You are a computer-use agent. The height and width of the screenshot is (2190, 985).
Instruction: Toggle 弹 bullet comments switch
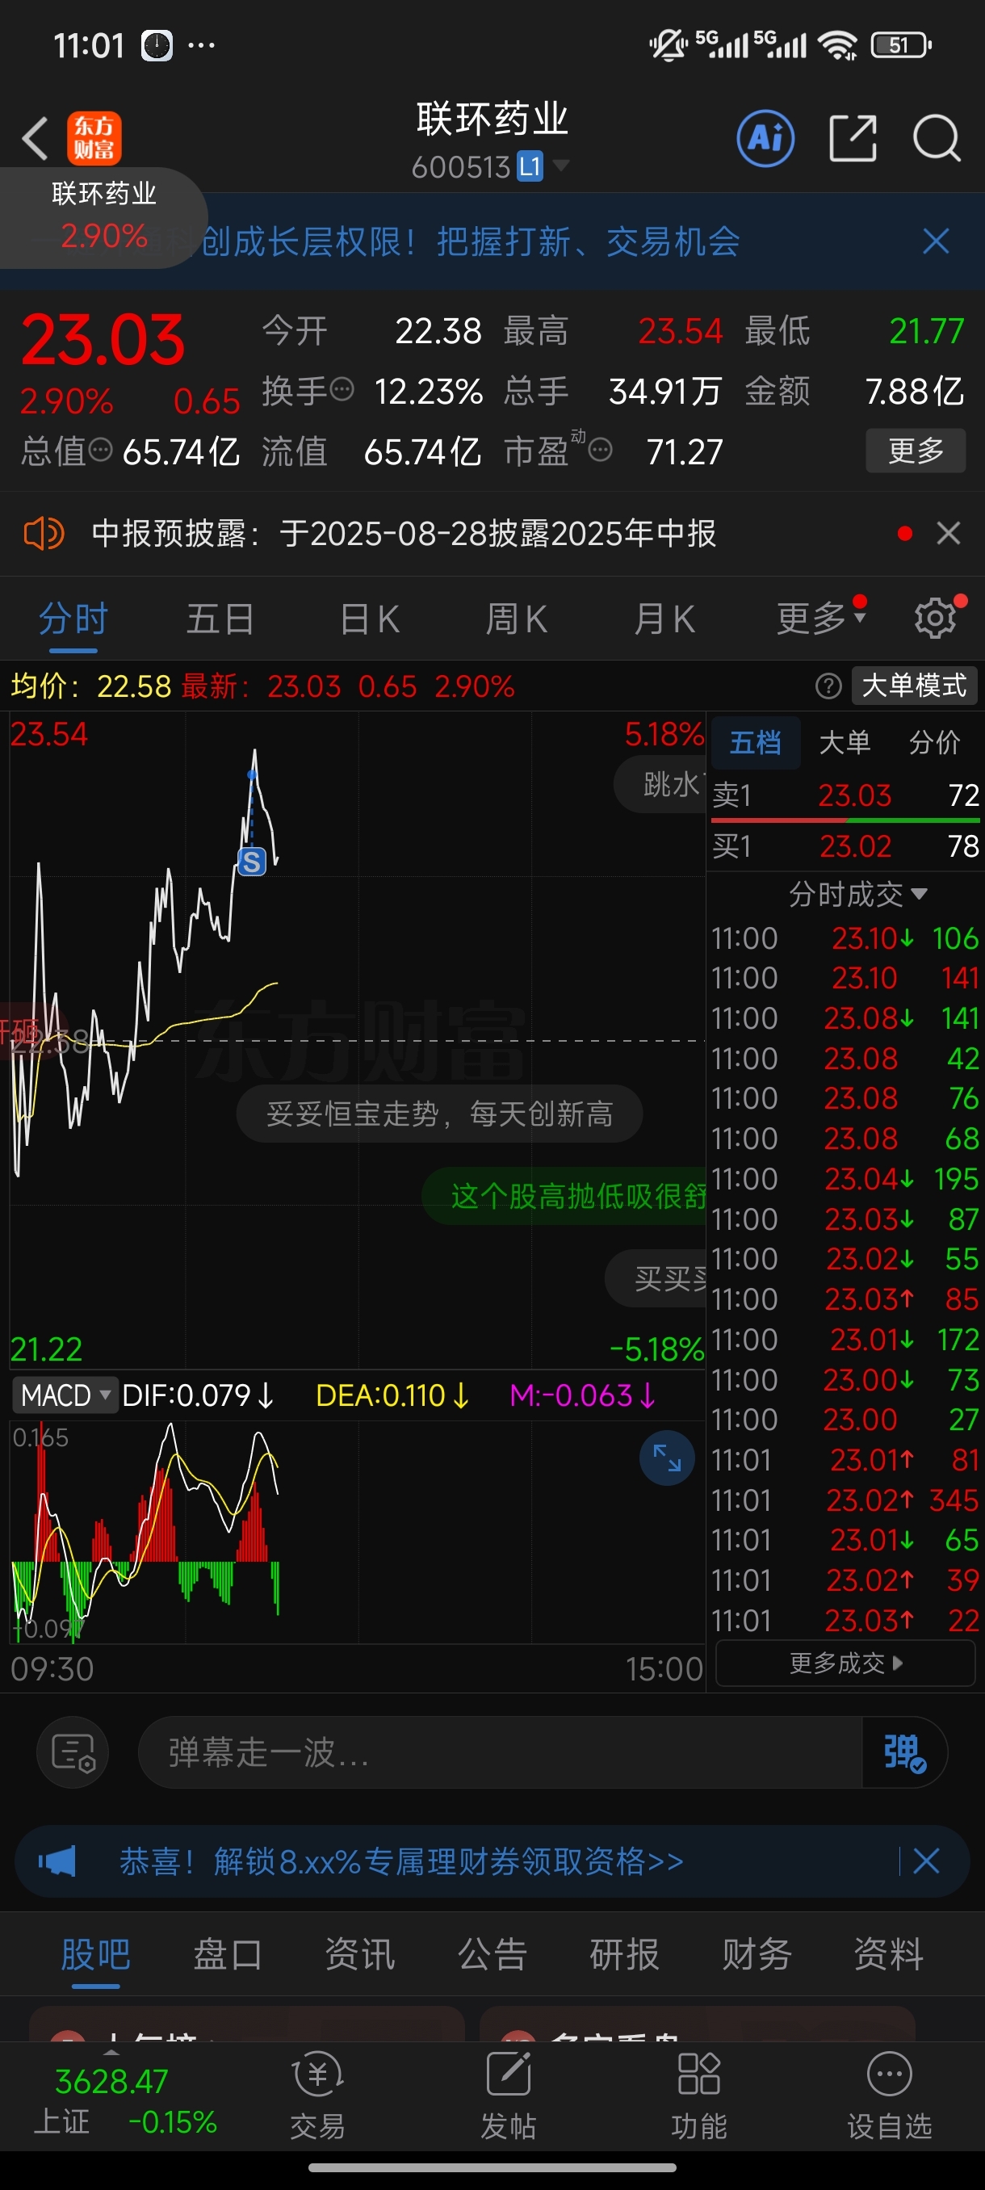click(x=904, y=1752)
